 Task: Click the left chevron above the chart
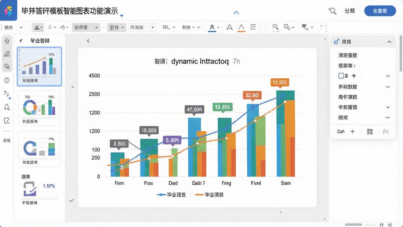tap(88, 41)
